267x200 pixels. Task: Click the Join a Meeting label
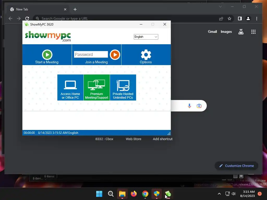click(x=96, y=62)
